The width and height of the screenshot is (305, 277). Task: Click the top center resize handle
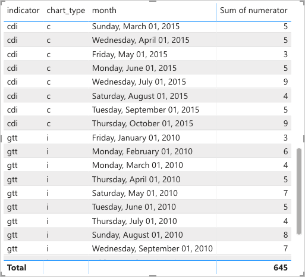[153, 1]
